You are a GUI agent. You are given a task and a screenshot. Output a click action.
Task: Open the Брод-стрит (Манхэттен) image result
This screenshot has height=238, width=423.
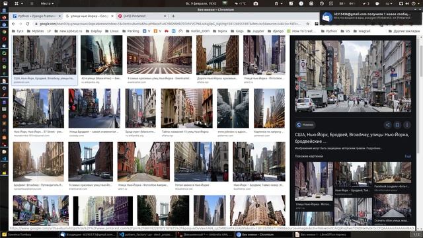tap(141, 108)
